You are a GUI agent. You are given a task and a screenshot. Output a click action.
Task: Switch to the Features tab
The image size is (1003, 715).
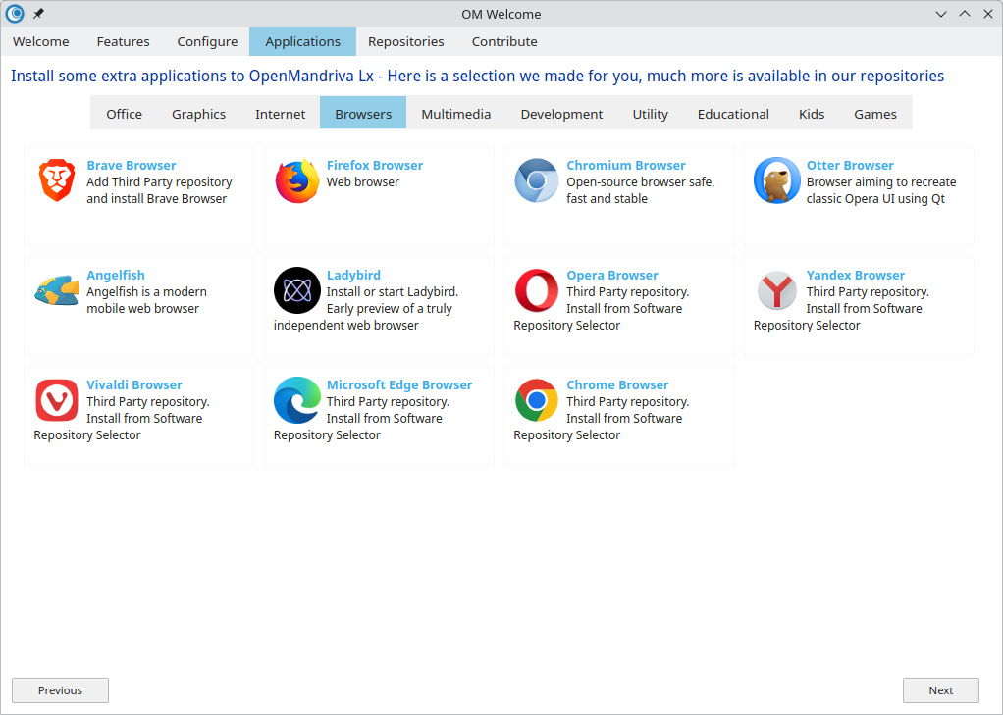click(124, 41)
